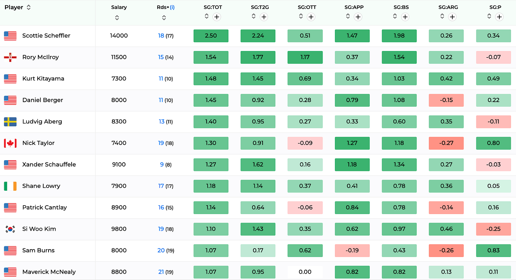Toggle SG:TOT sort arrows
Viewport: 516px width, 280px height.
click(x=207, y=16)
